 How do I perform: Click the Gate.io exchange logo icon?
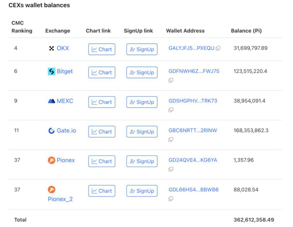tap(52, 130)
